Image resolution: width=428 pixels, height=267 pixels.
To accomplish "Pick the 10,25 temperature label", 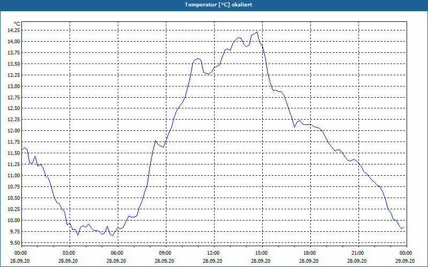I will click(14, 209).
